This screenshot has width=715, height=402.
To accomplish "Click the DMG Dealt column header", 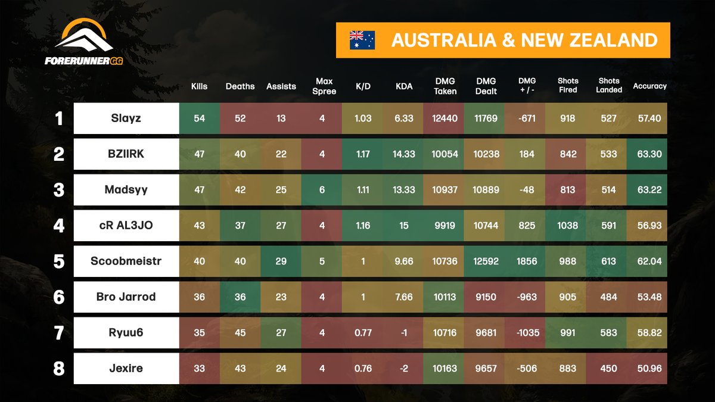I will pyautogui.click(x=485, y=86).
